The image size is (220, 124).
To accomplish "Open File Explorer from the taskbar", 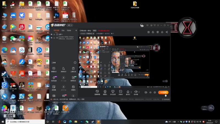I will tap(76, 122).
